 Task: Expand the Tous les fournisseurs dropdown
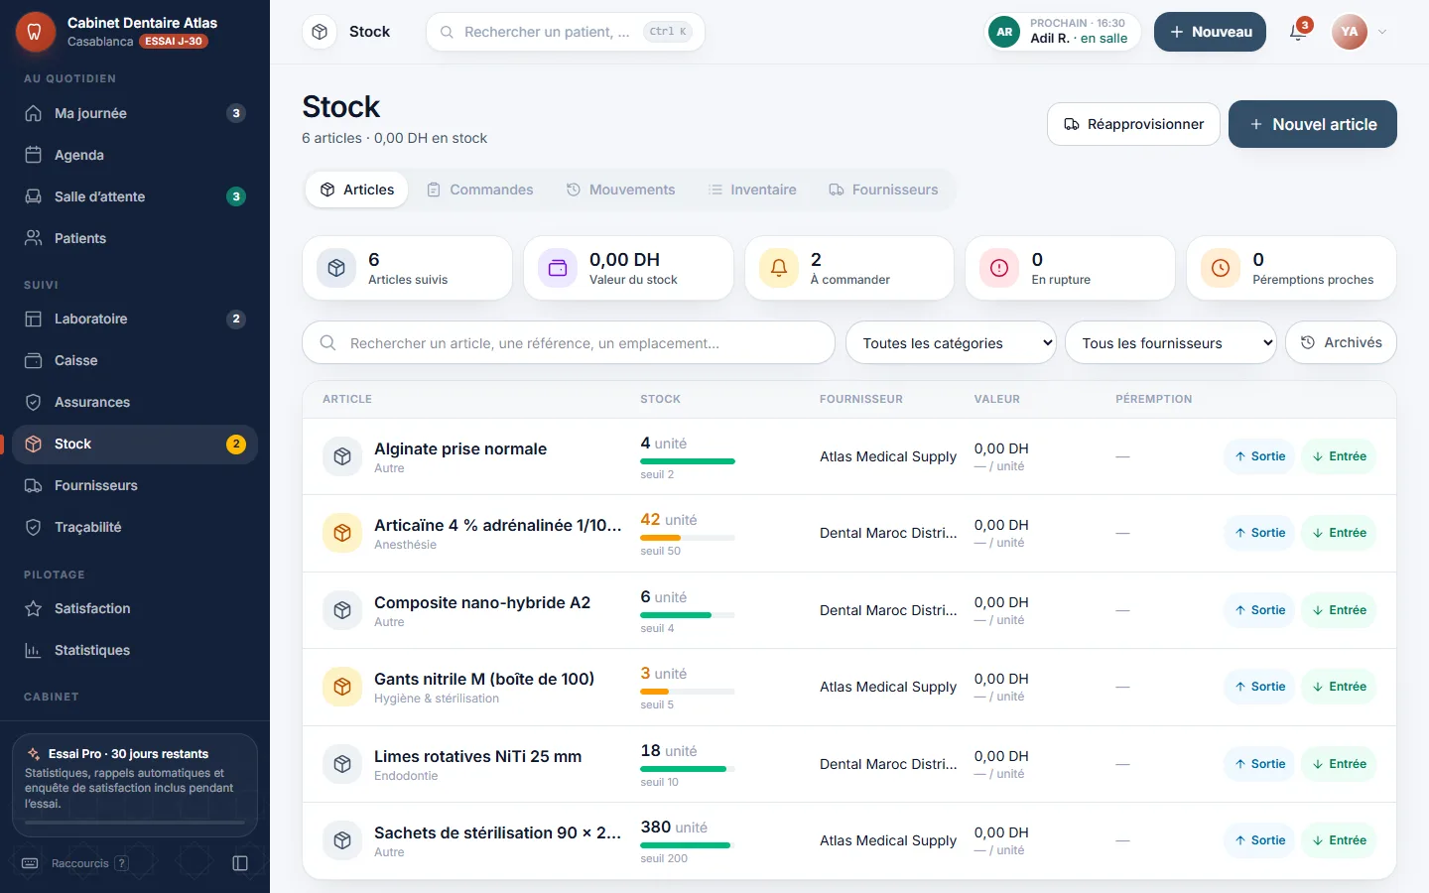click(1171, 343)
